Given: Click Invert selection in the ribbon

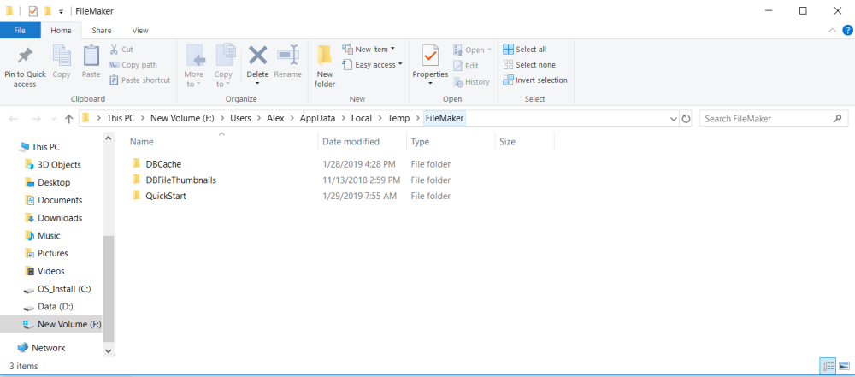Looking at the screenshot, I should (x=535, y=80).
